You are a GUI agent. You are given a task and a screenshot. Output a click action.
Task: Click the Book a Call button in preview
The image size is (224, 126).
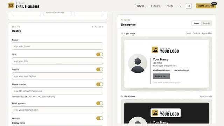coord(161,76)
